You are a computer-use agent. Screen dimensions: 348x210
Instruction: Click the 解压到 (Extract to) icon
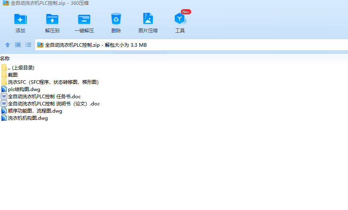coord(52,19)
